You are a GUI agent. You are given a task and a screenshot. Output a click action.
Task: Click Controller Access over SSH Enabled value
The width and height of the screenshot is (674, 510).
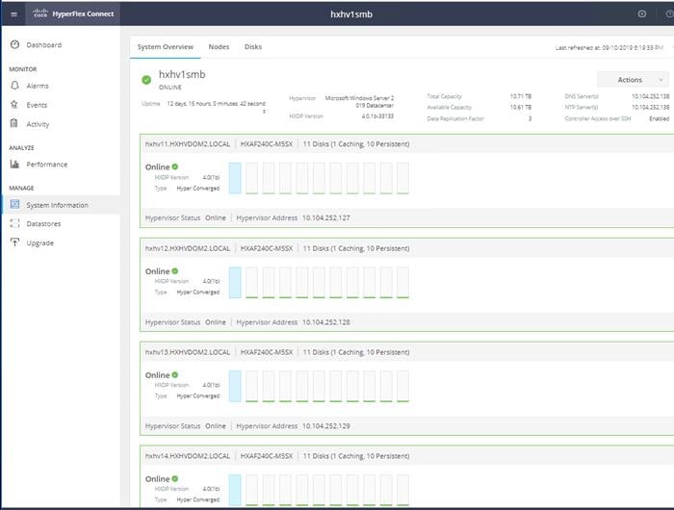pyautogui.click(x=659, y=118)
